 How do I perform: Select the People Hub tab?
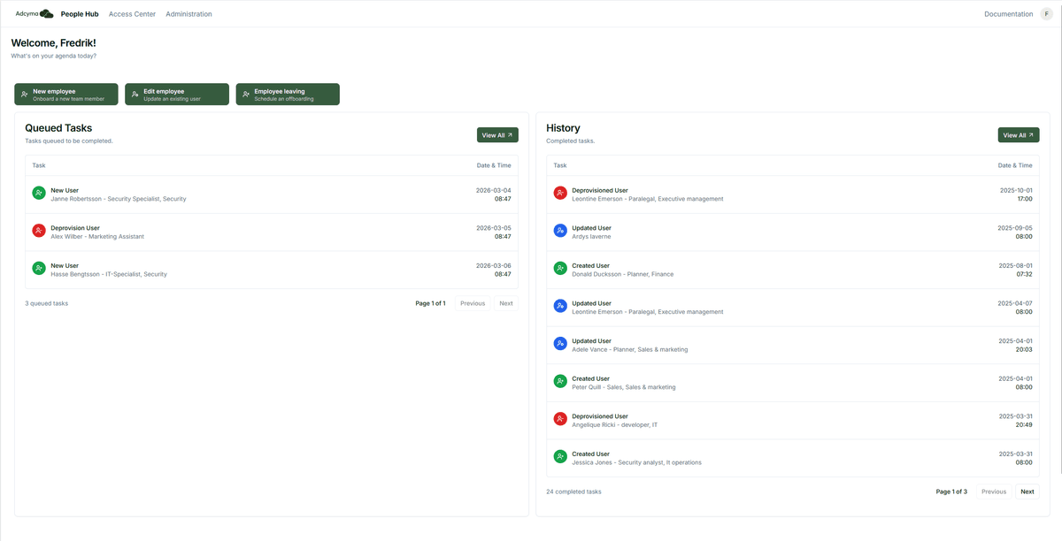(x=80, y=13)
